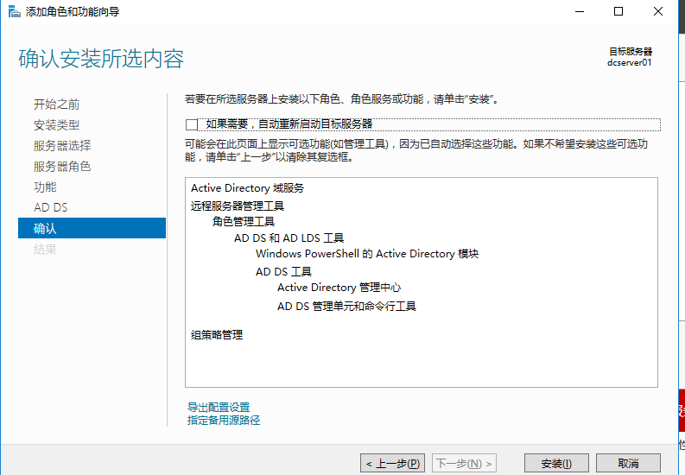Open the 指定备用源路径 link
Screen dimensions: 685x475
point(224,421)
